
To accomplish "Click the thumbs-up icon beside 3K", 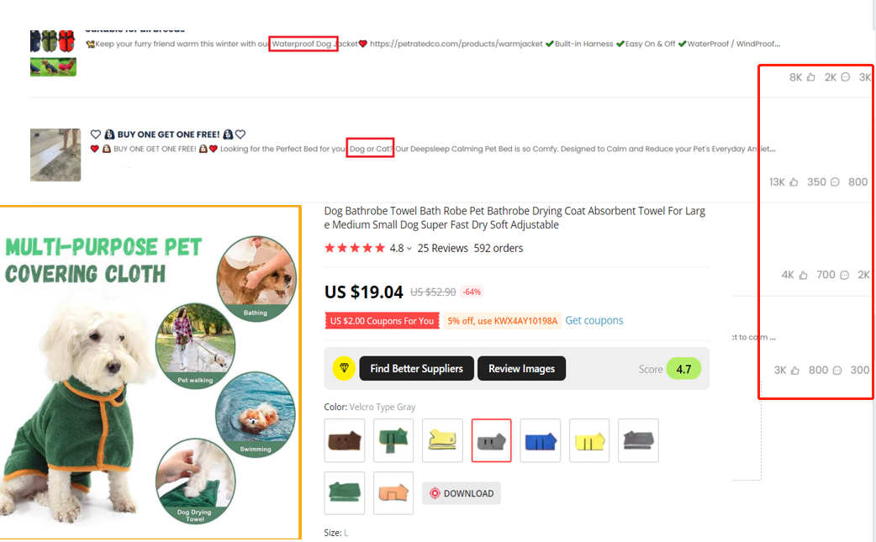I will coord(795,370).
